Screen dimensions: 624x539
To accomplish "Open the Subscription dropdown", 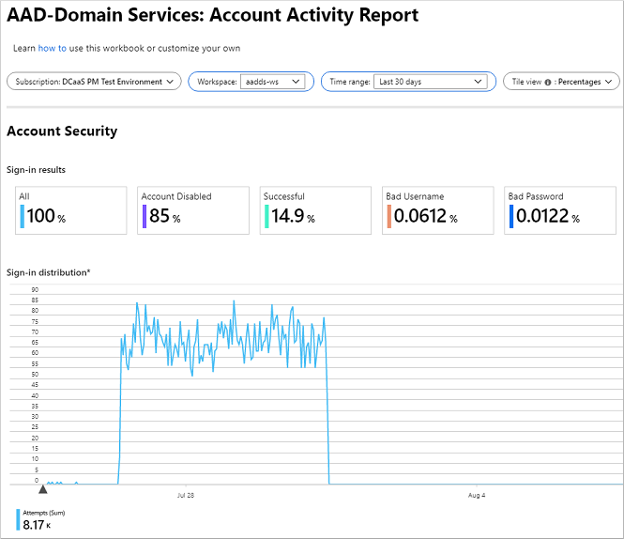I will pos(93,82).
